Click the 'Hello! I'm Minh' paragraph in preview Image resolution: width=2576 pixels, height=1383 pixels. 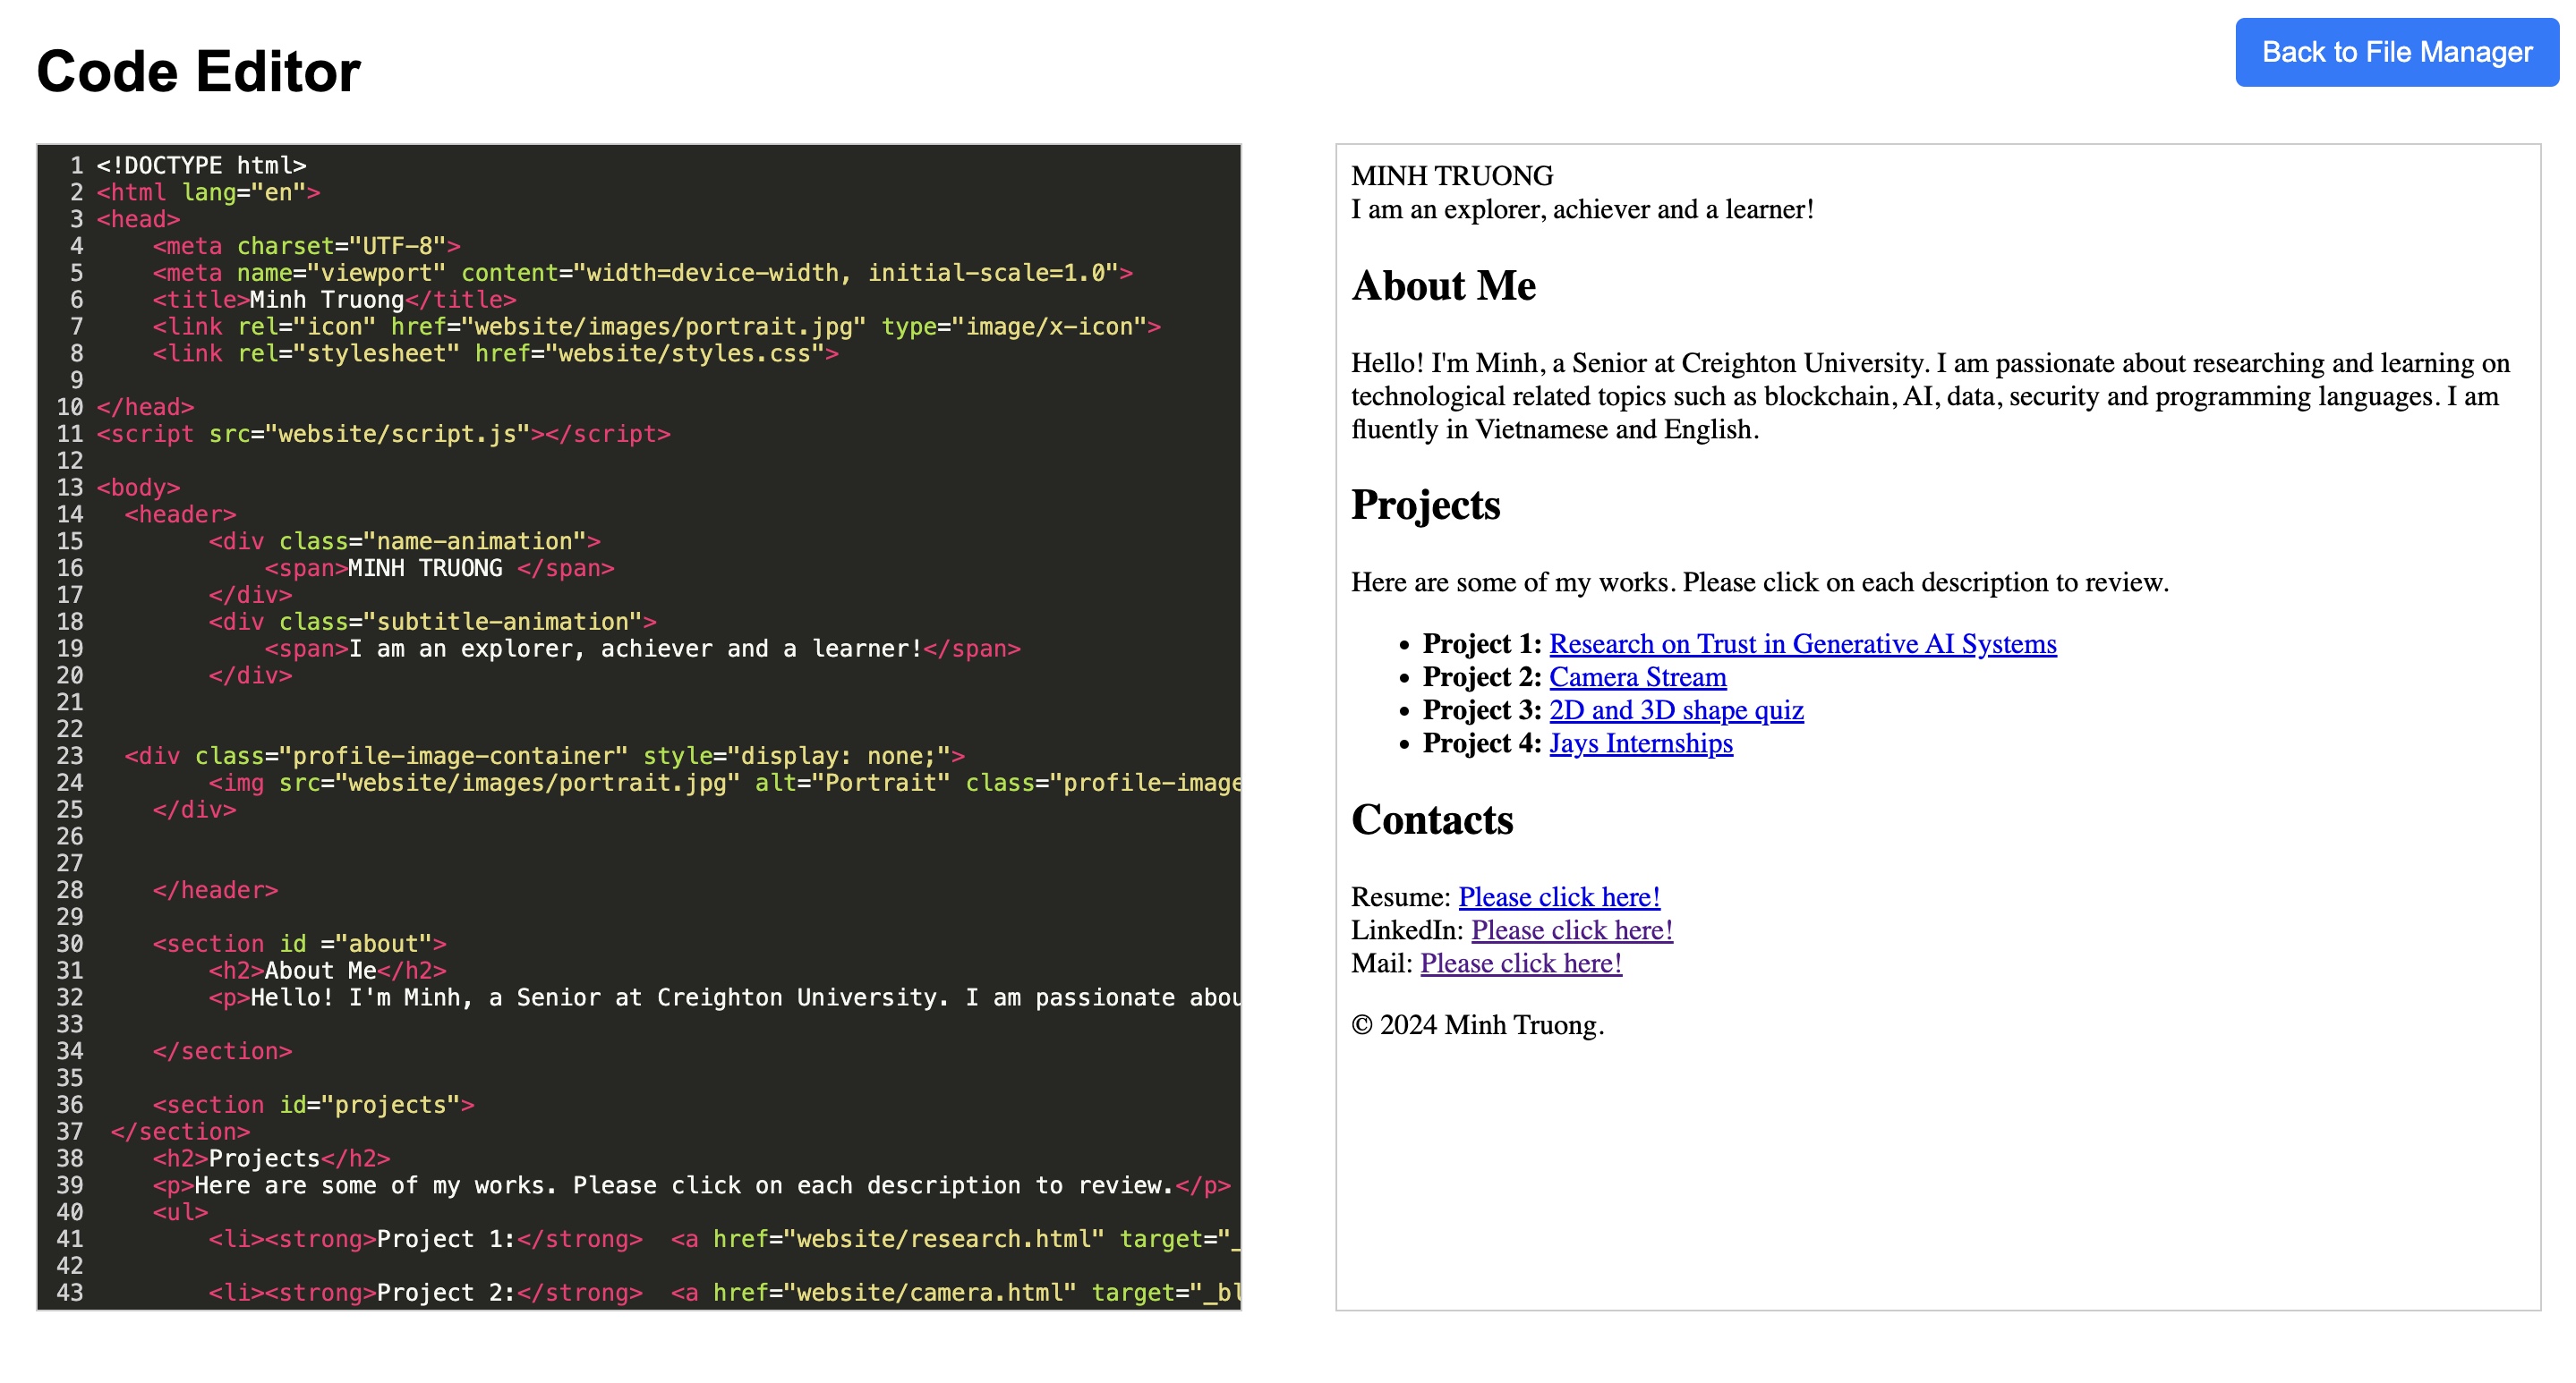tap(1930, 395)
